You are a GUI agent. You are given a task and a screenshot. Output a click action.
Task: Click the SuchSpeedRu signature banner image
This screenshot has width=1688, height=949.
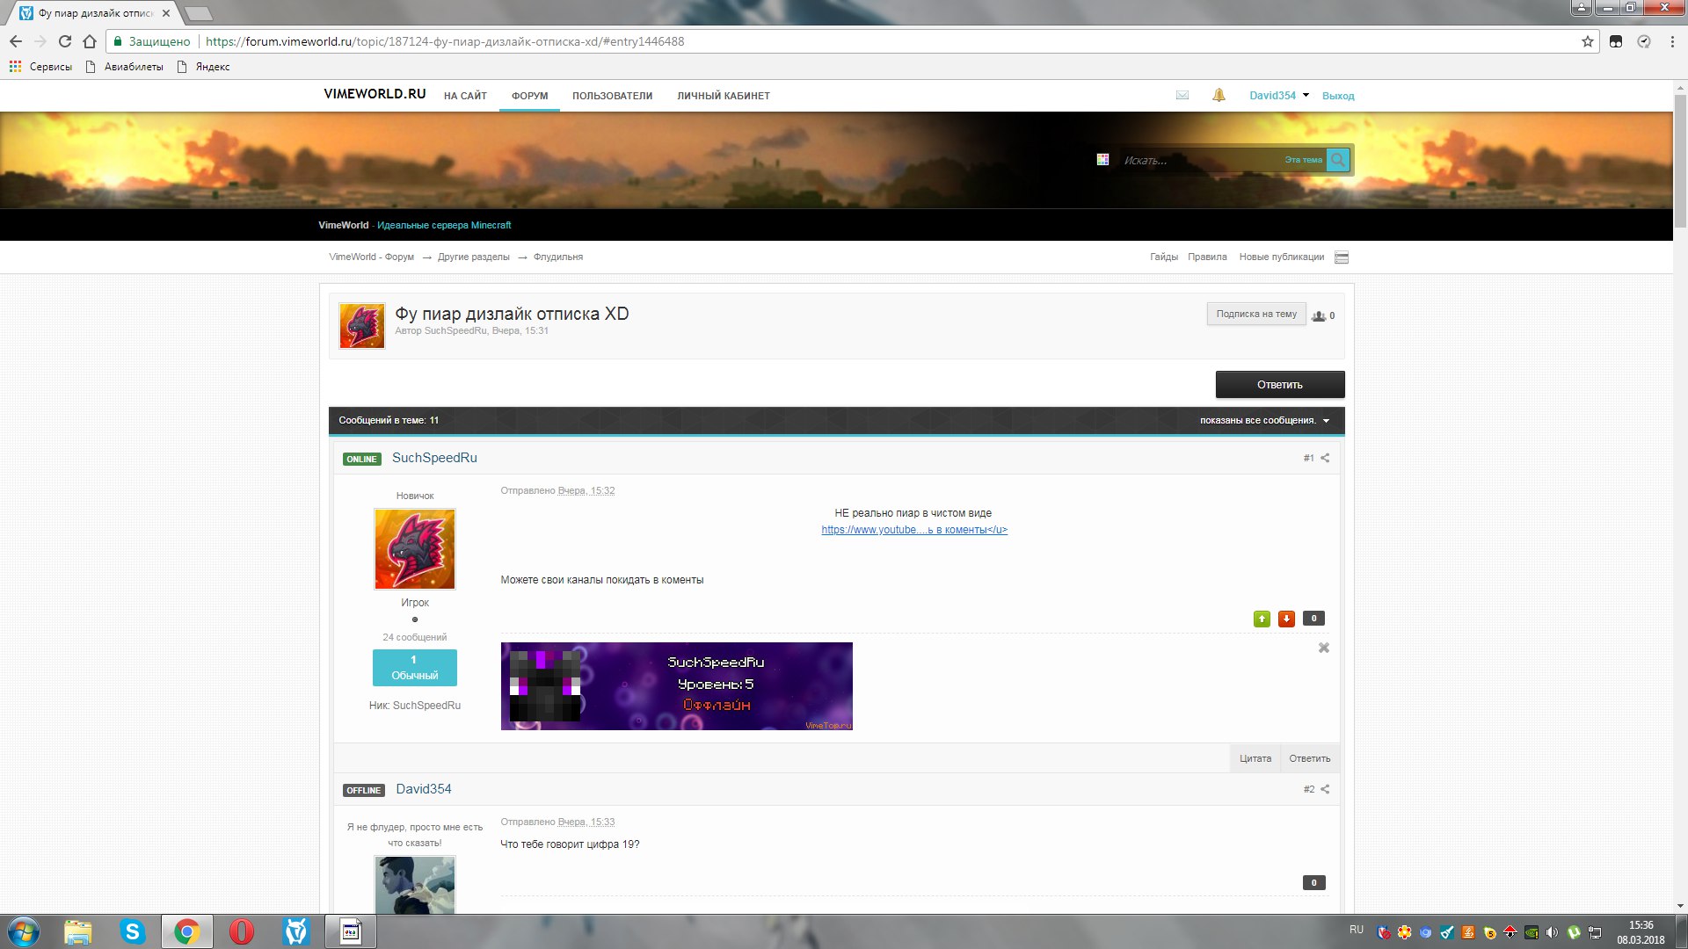pyautogui.click(x=676, y=686)
